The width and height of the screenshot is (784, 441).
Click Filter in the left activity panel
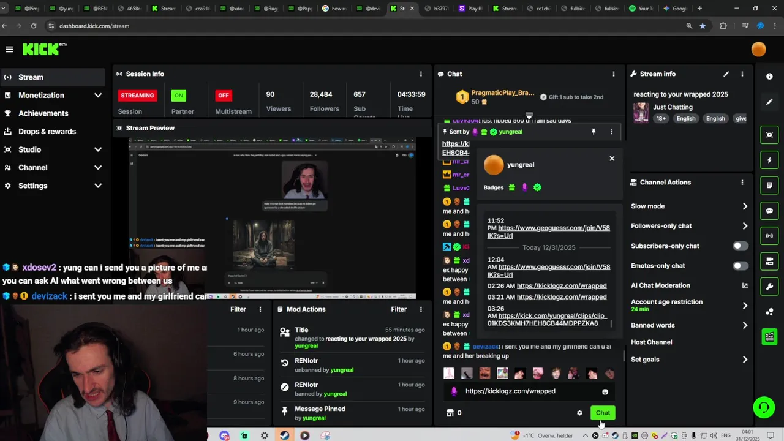[x=238, y=310]
